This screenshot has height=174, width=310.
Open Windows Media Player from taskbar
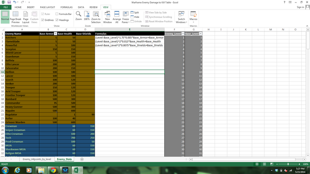(29, 170)
